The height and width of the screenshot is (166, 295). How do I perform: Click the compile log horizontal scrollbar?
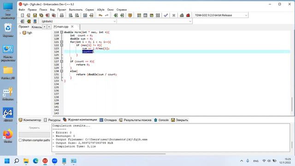coord(111,154)
